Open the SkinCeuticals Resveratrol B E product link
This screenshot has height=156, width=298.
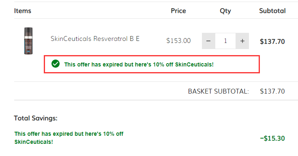95,39
